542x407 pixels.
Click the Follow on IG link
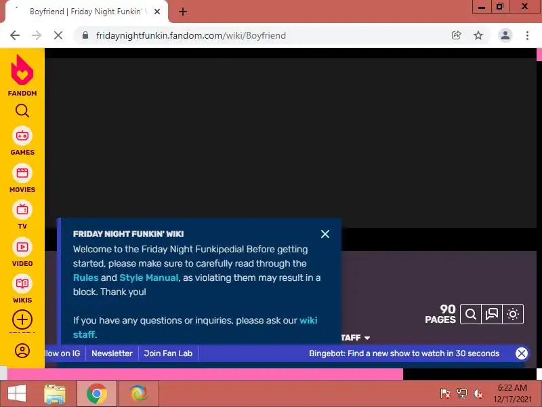pyautogui.click(x=63, y=353)
